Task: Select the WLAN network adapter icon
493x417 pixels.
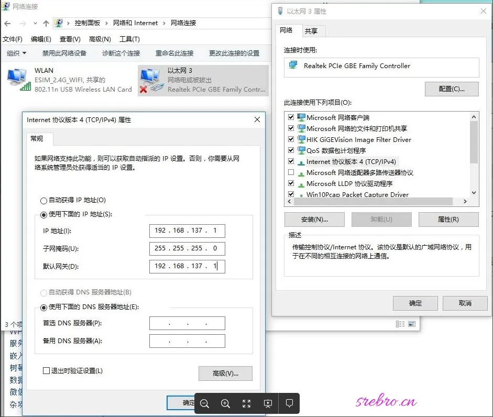Action: tap(19, 80)
